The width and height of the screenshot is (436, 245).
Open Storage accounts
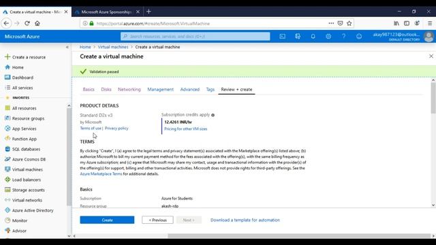click(x=25, y=190)
